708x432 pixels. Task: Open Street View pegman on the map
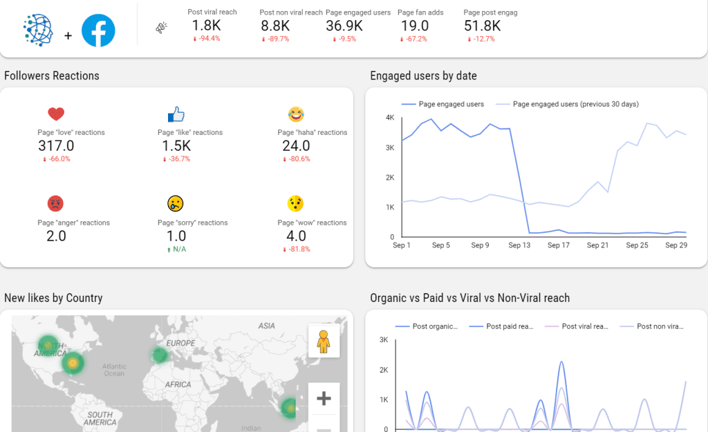click(x=324, y=341)
